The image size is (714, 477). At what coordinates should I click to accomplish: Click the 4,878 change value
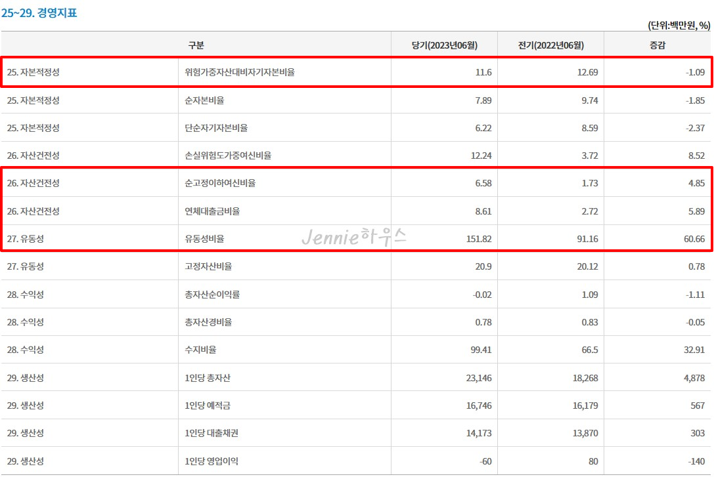pyautogui.click(x=694, y=378)
